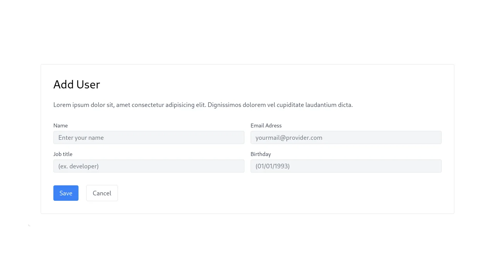Select the "Job title" label
Viewport: 495px width, 278px height.
pyautogui.click(x=63, y=154)
